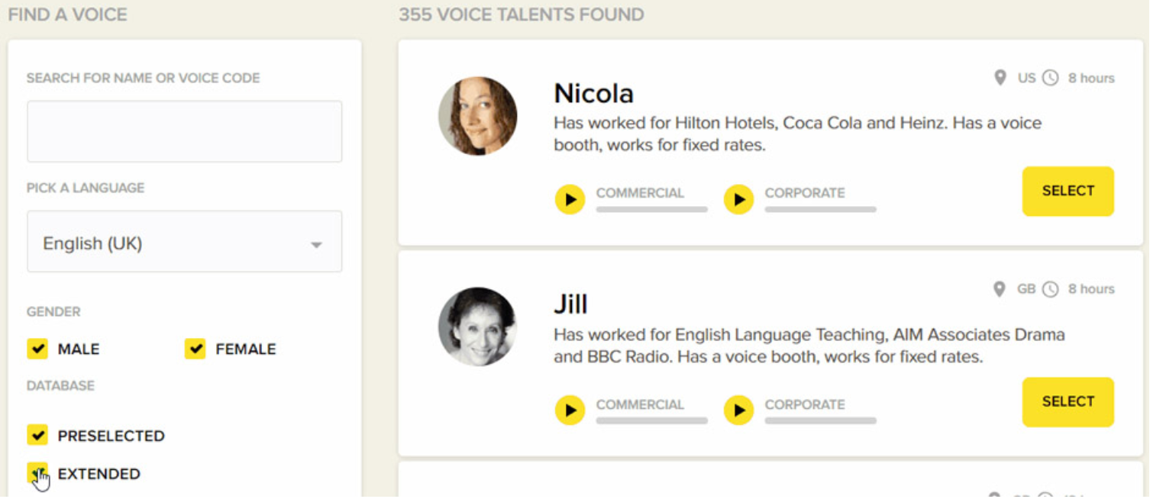The image size is (1150, 499).
Task: Toggle the Preselected database checkbox
Action: click(37, 435)
